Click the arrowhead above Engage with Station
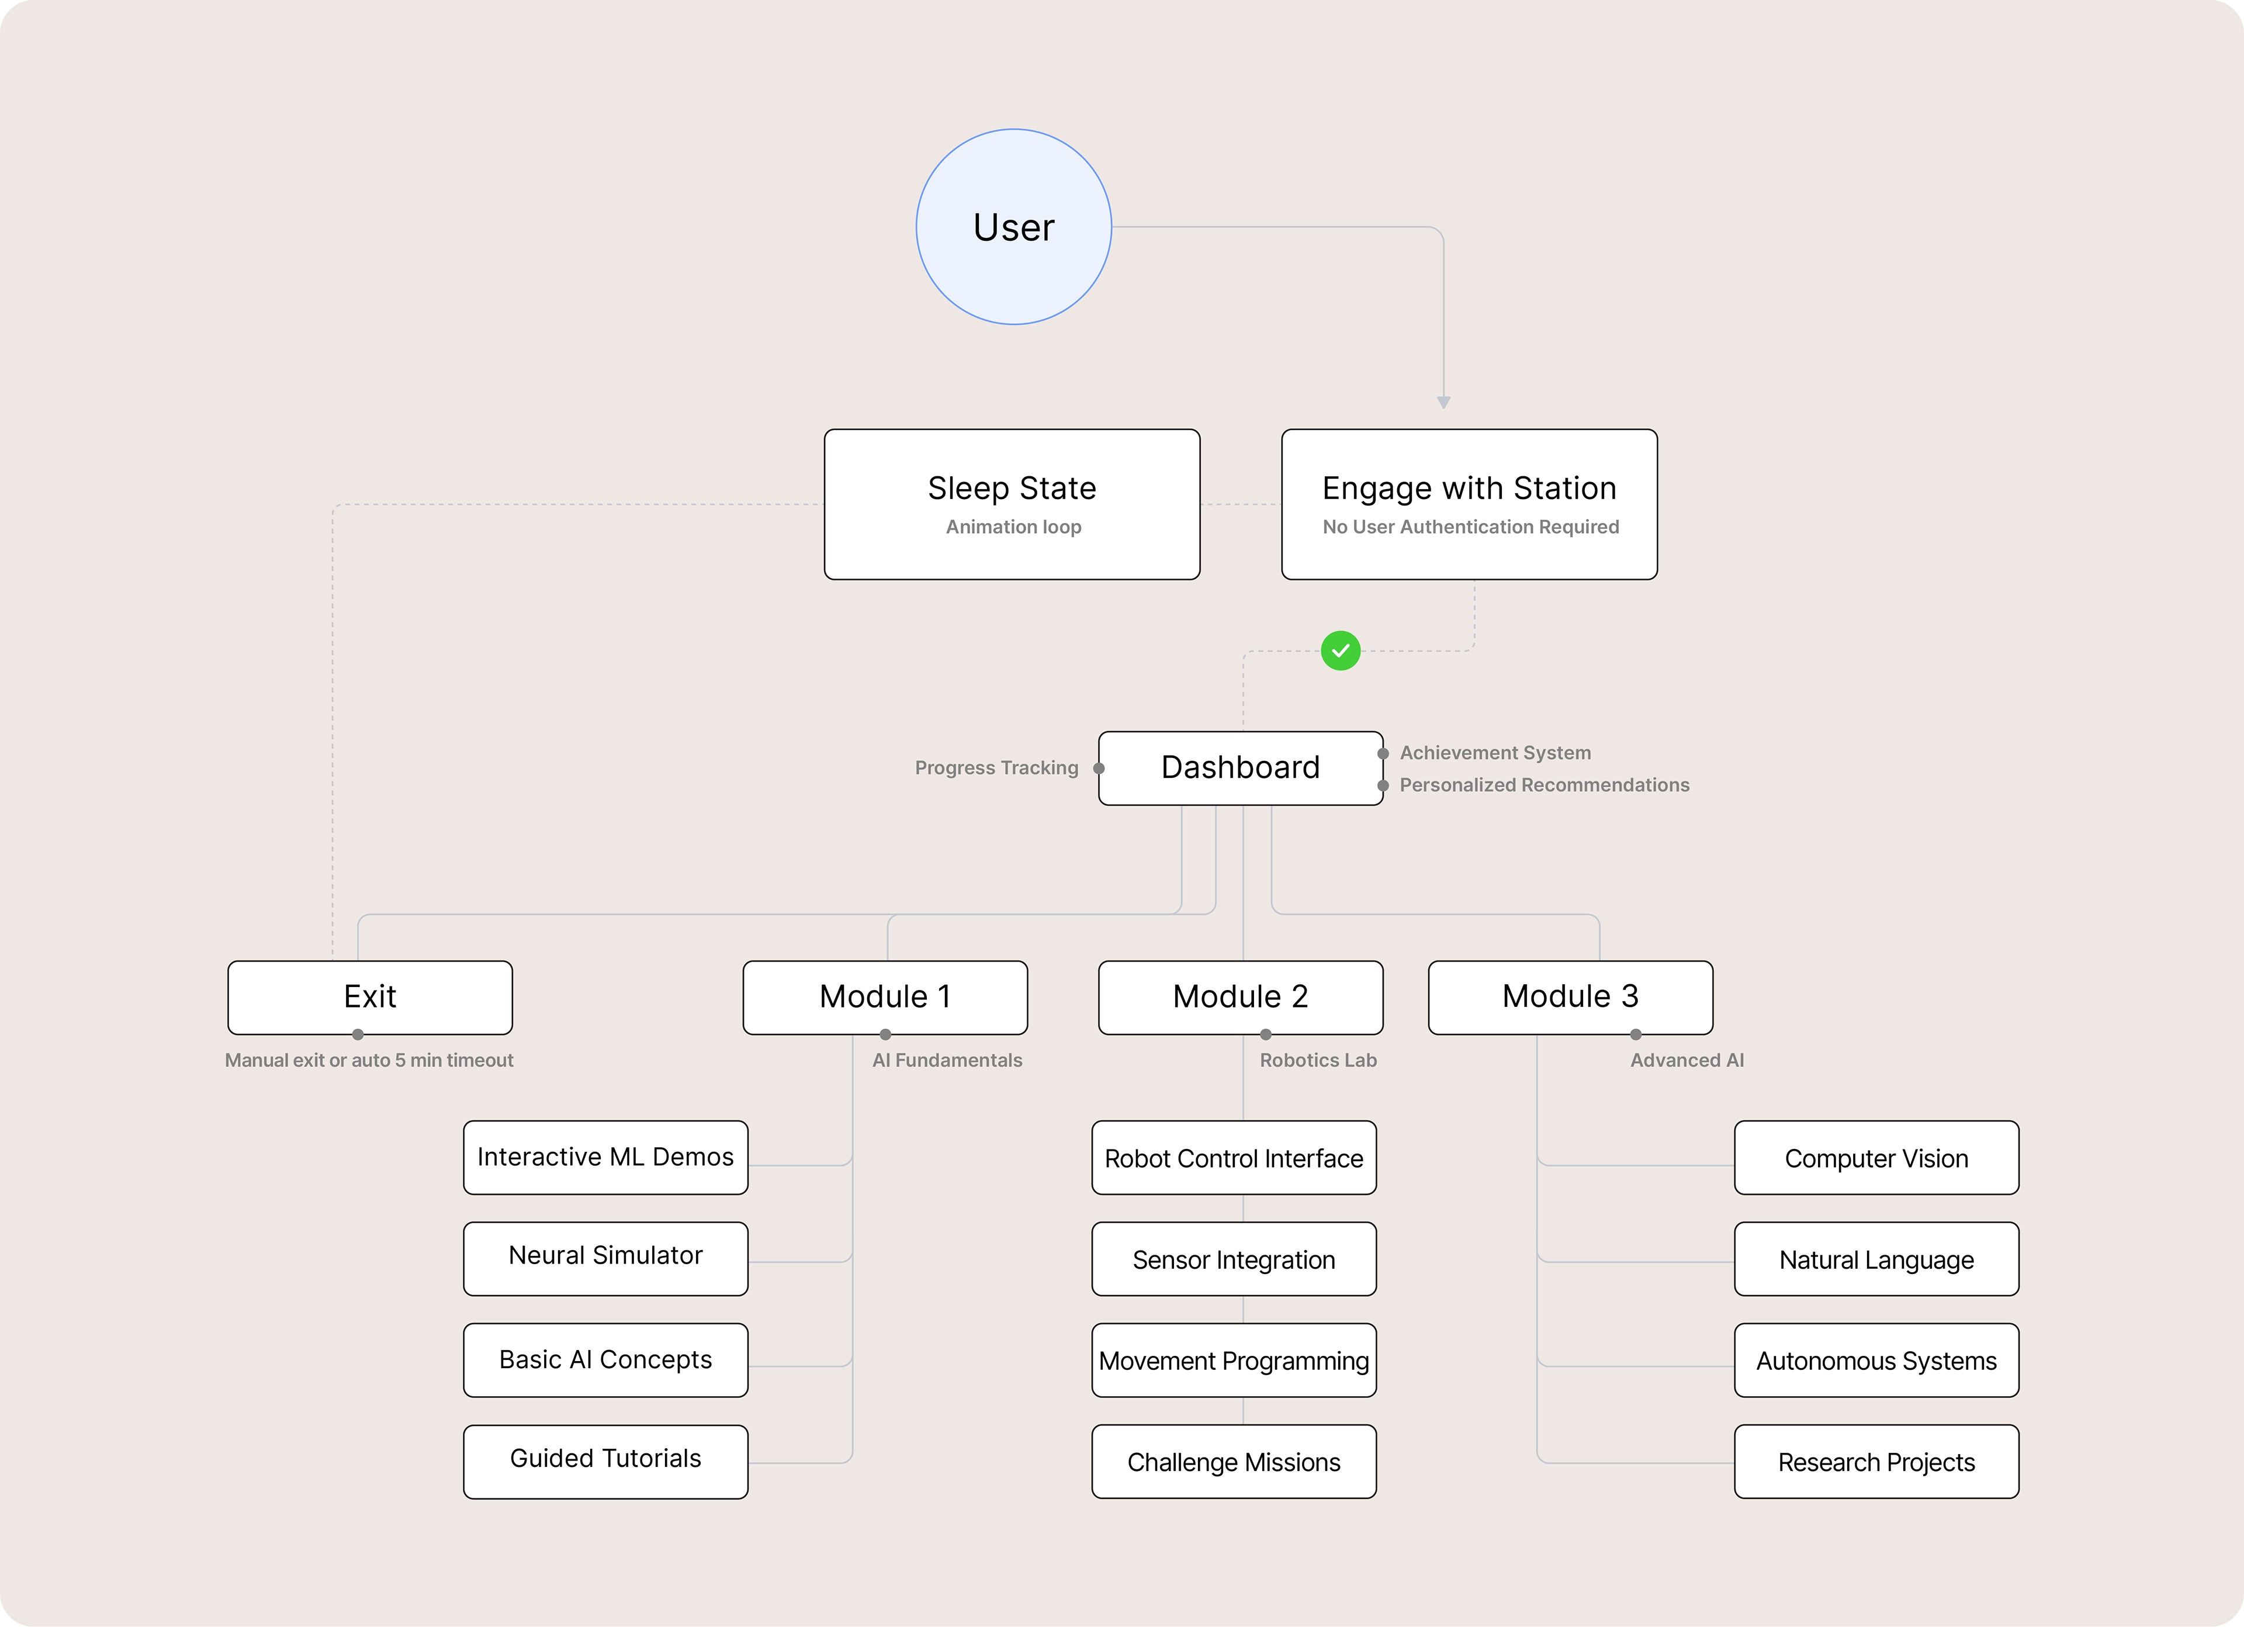2244x1627 pixels. point(1443,402)
